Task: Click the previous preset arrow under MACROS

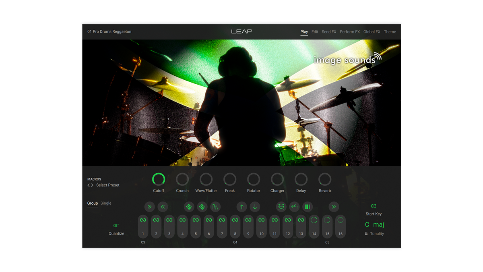Action: tap(89, 185)
